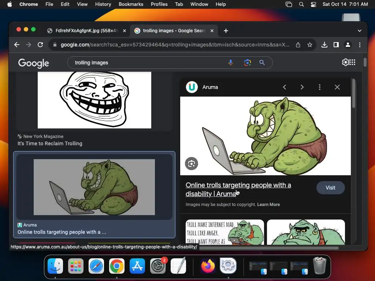Click the Chrome back arrow
375x281 pixels.
point(17,45)
